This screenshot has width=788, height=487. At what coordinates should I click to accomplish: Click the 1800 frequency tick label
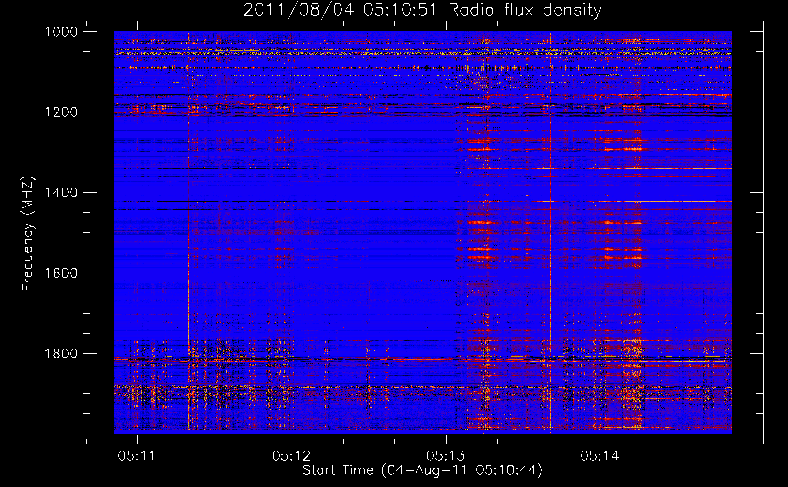point(61,354)
